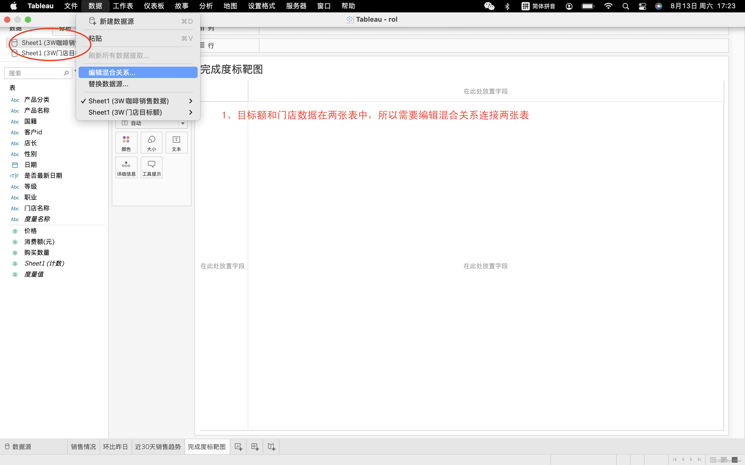Select the 消费额(元) measure
Screen dimensions: 745x465
pyautogui.click(x=39, y=242)
